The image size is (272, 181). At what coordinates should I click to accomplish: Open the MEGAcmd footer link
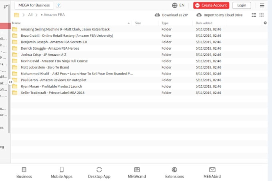pos(137,173)
